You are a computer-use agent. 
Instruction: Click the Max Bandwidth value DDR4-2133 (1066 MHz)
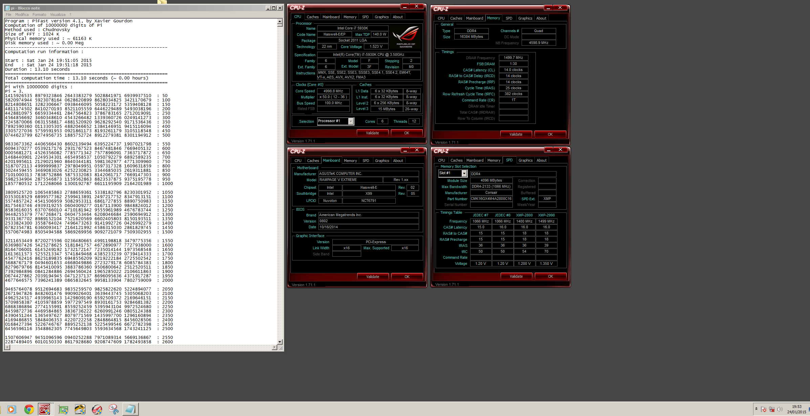(x=491, y=186)
